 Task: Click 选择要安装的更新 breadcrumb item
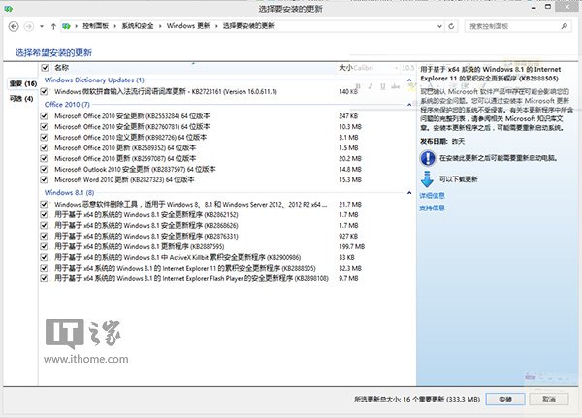tap(248, 26)
